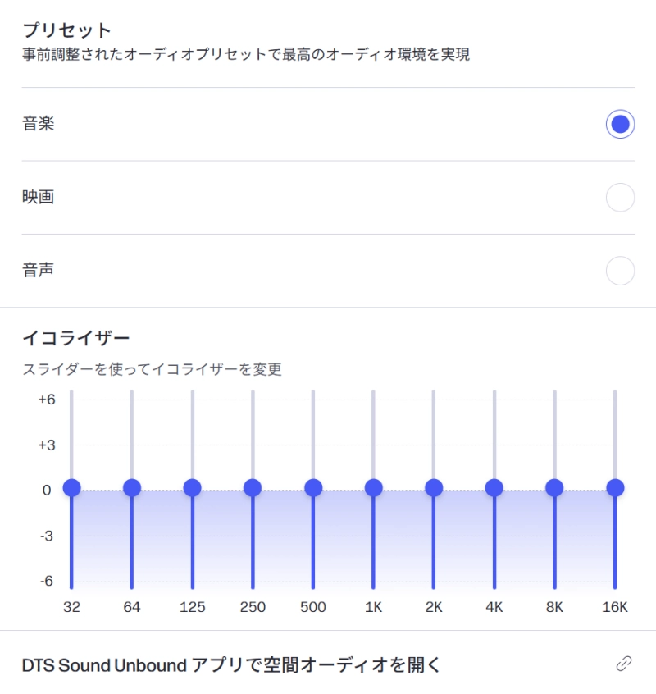Click the 125 Hz equalizer slider handle
Image resolution: width=656 pixels, height=694 pixels.
[192, 487]
